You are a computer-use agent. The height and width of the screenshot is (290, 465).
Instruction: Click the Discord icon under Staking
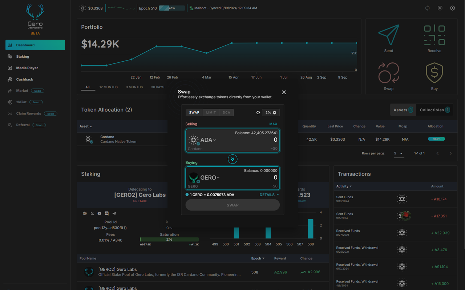[x=106, y=213]
